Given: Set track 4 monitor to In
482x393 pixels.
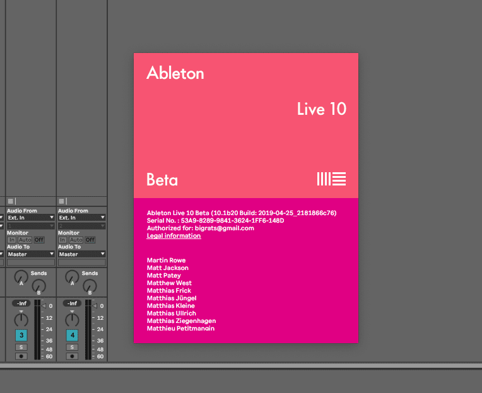Looking at the screenshot, I should [x=62, y=240].
